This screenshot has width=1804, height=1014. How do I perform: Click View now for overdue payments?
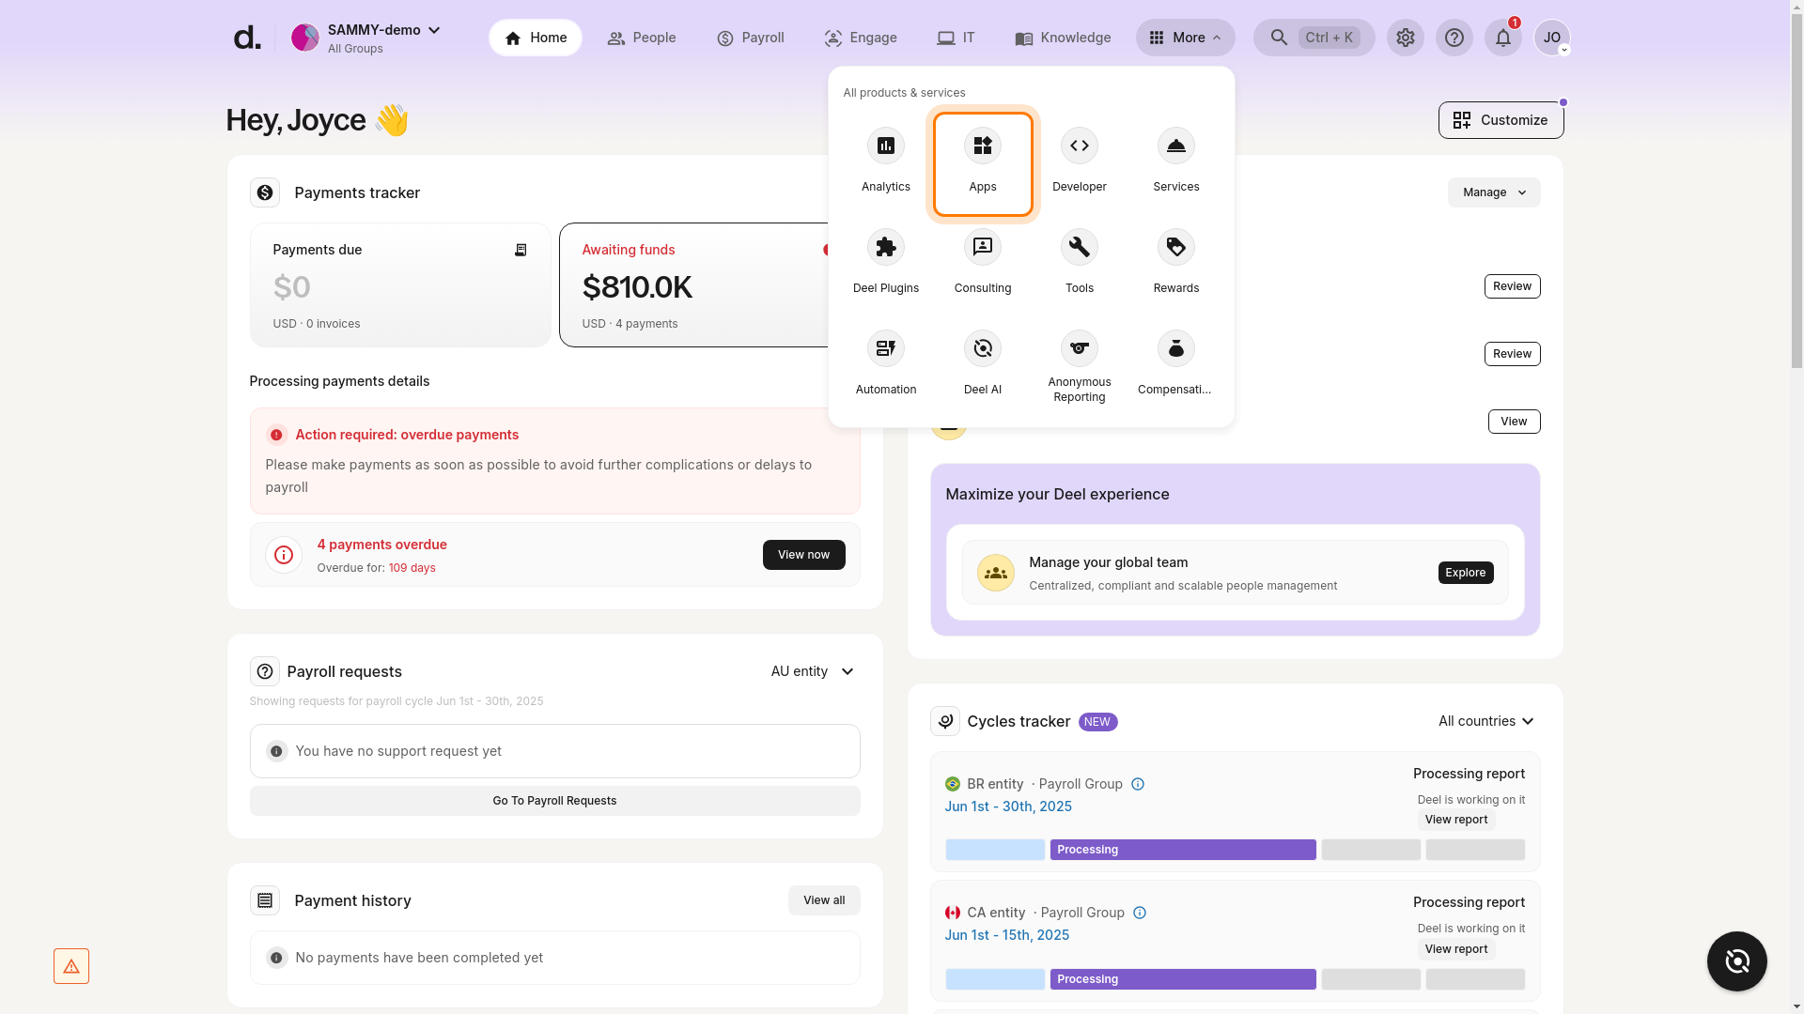803,555
